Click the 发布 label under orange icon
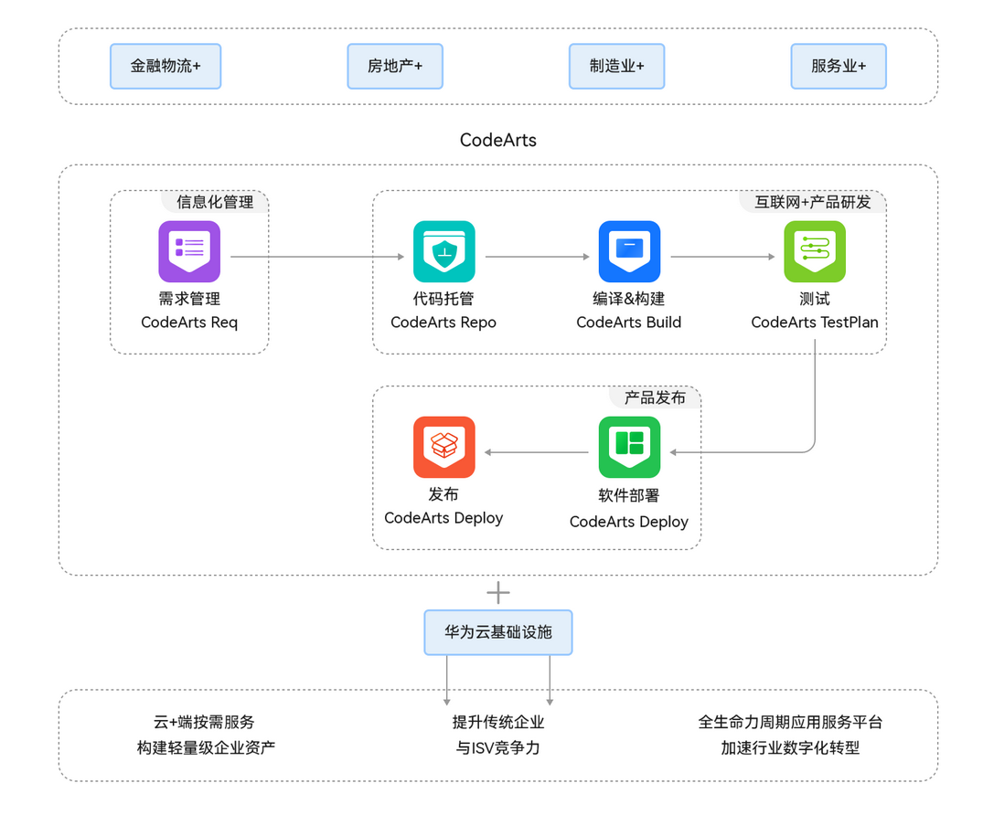The height and width of the screenshot is (815, 983). pyautogui.click(x=443, y=494)
